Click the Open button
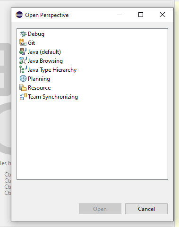Screen dimensions: 179x227 [100, 209]
